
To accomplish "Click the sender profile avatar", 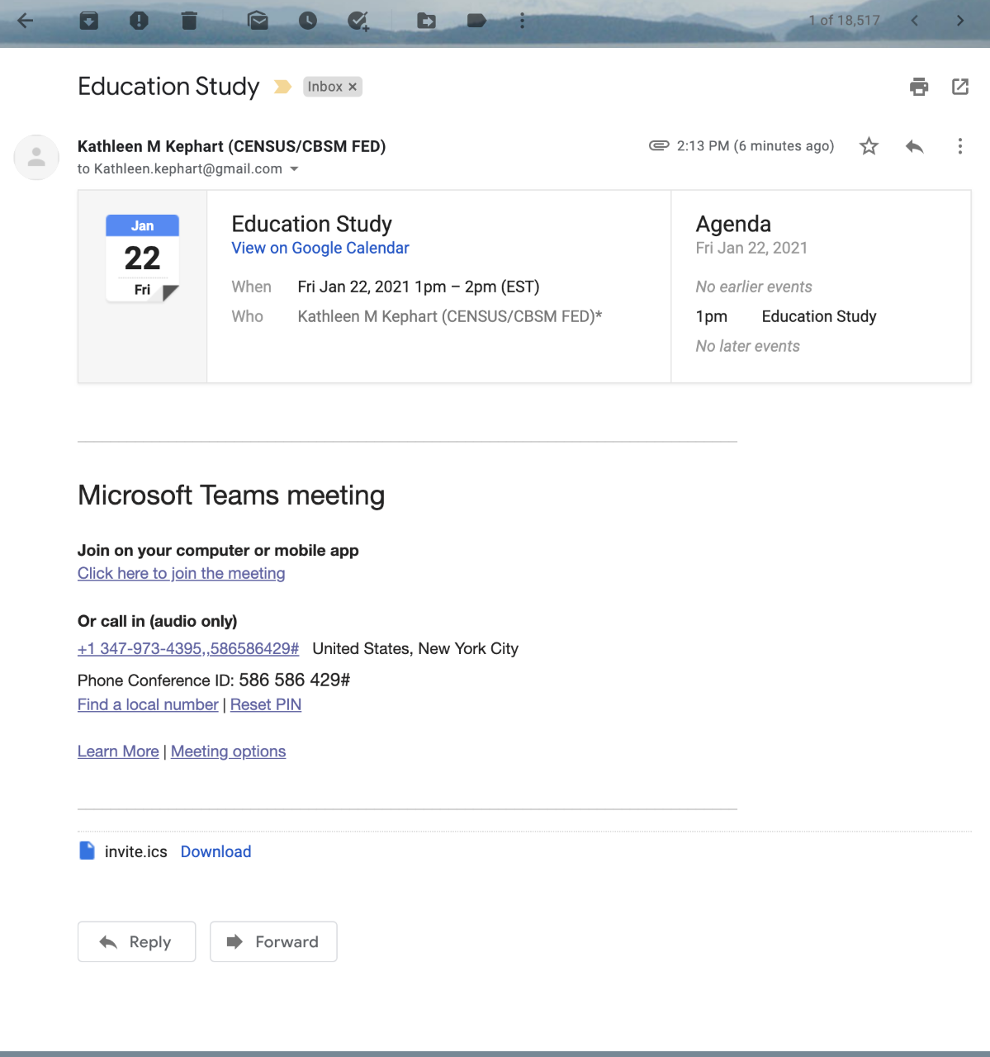I will pyautogui.click(x=36, y=157).
